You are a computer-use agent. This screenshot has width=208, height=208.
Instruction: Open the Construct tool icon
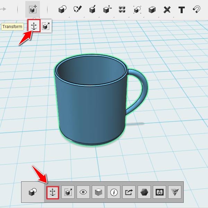pyautogui.click(x=93, y=9)
